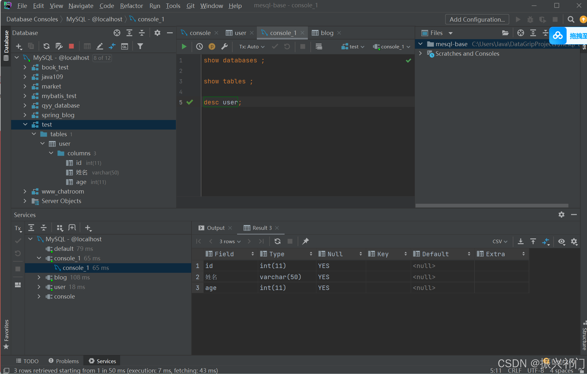This screenshot has height=374, width=587.
Task: Open the filter funnel in Database panel
Action: (140, 46)
